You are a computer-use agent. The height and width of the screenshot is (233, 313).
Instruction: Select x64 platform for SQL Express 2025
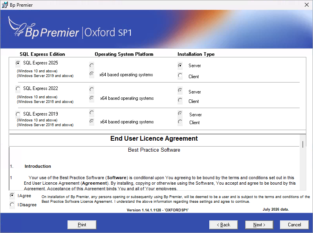click(x=92, y=74)
